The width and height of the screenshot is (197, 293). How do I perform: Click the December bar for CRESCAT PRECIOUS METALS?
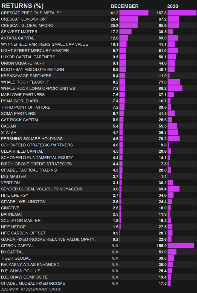[134, 13]
